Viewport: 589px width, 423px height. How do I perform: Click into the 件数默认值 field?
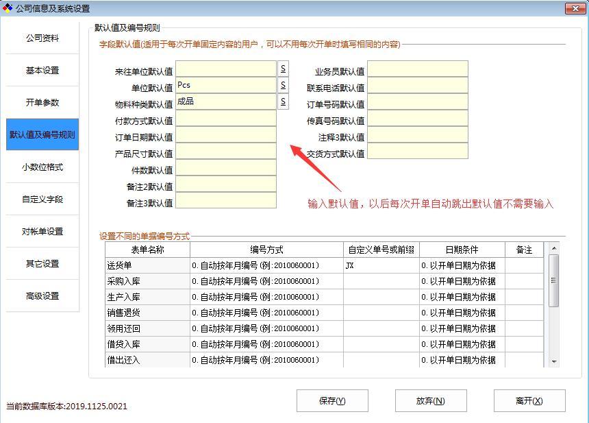pyautogui.click(x=226, y=168)
